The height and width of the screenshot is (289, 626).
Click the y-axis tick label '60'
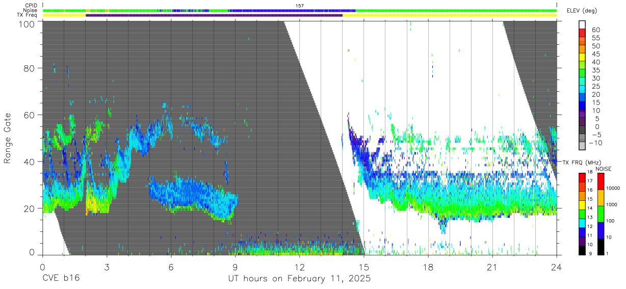[30, 115]
